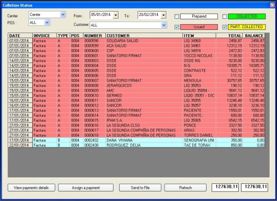Click invoice number 0000613
This screenshot has width=277, height=201.
click(94, 110)
